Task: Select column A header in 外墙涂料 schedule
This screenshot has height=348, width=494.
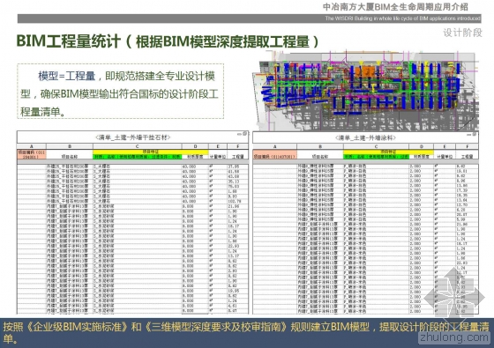Action: [274, 146]
